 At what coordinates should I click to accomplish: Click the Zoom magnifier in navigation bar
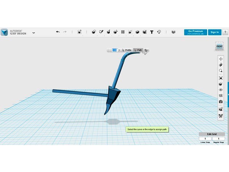221,71
